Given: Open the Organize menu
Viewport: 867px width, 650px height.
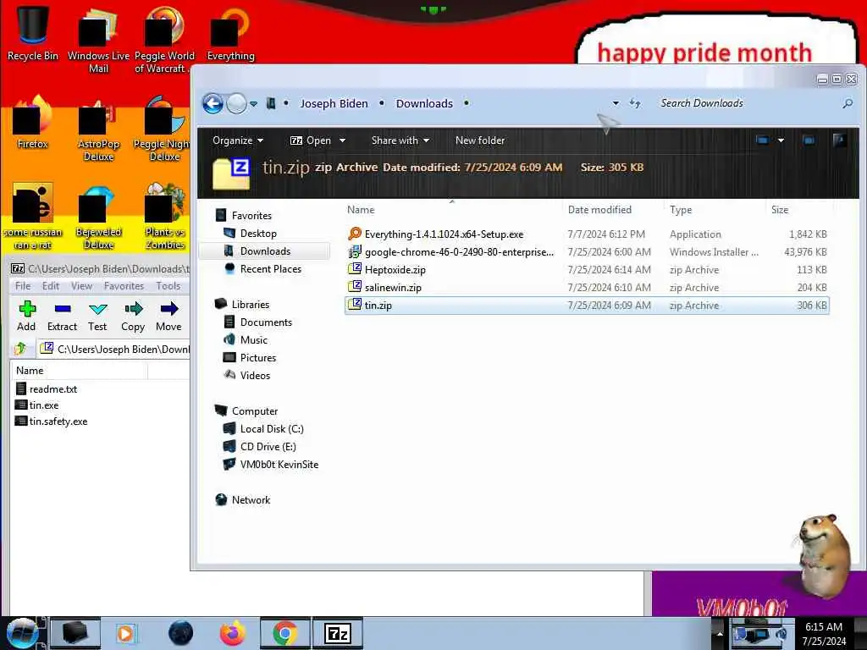Looking at the screenshot, I should (x=238, y=140).
